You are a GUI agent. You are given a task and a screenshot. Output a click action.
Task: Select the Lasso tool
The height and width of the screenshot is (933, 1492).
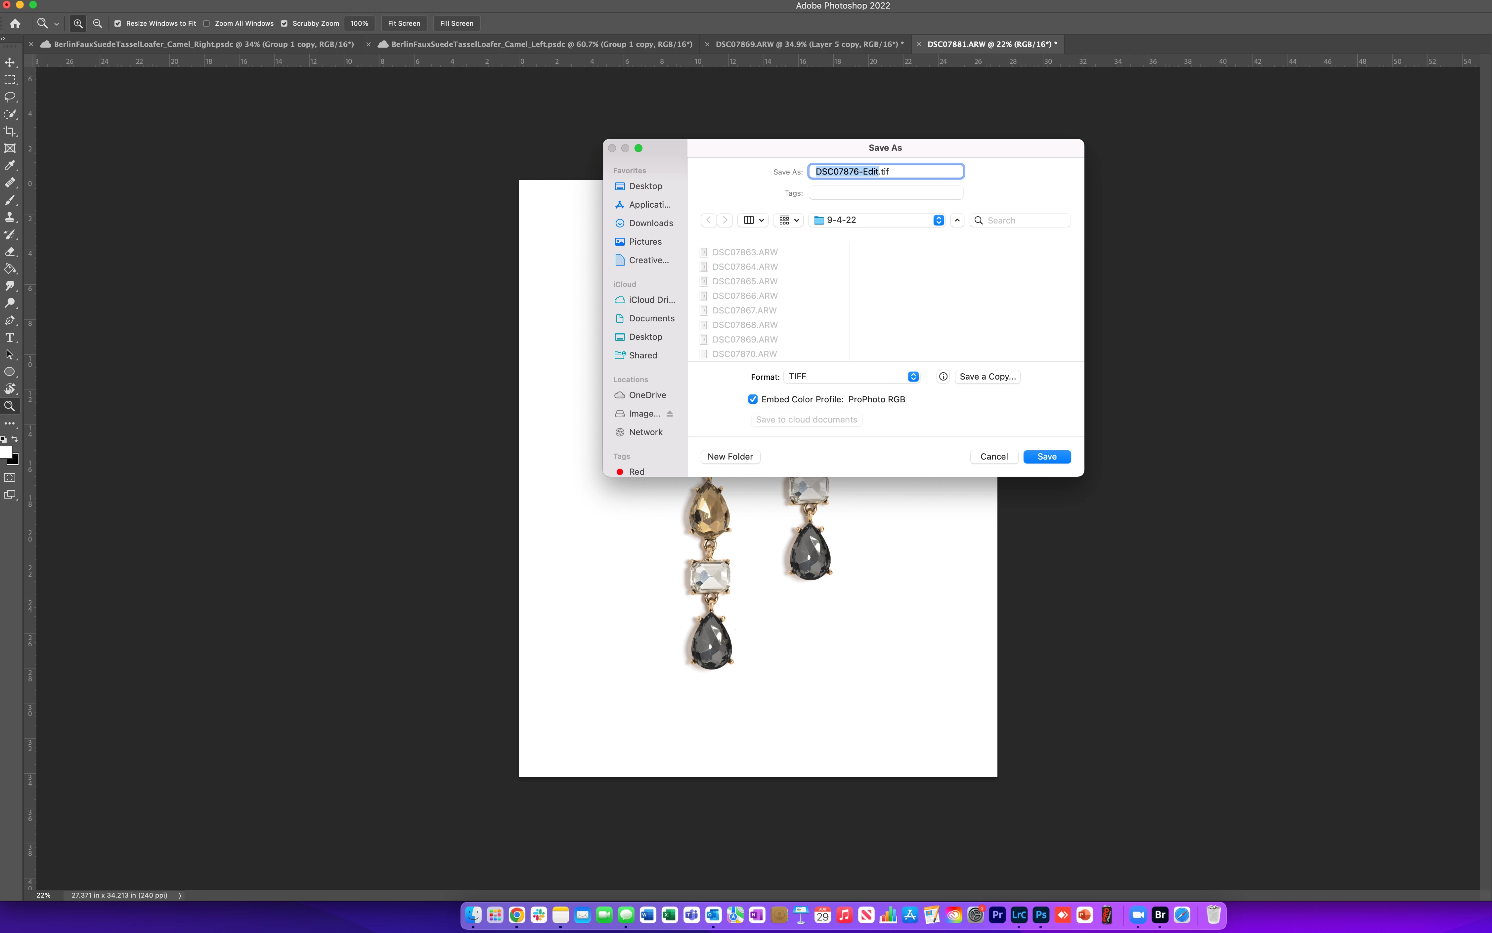pos(10,97)
